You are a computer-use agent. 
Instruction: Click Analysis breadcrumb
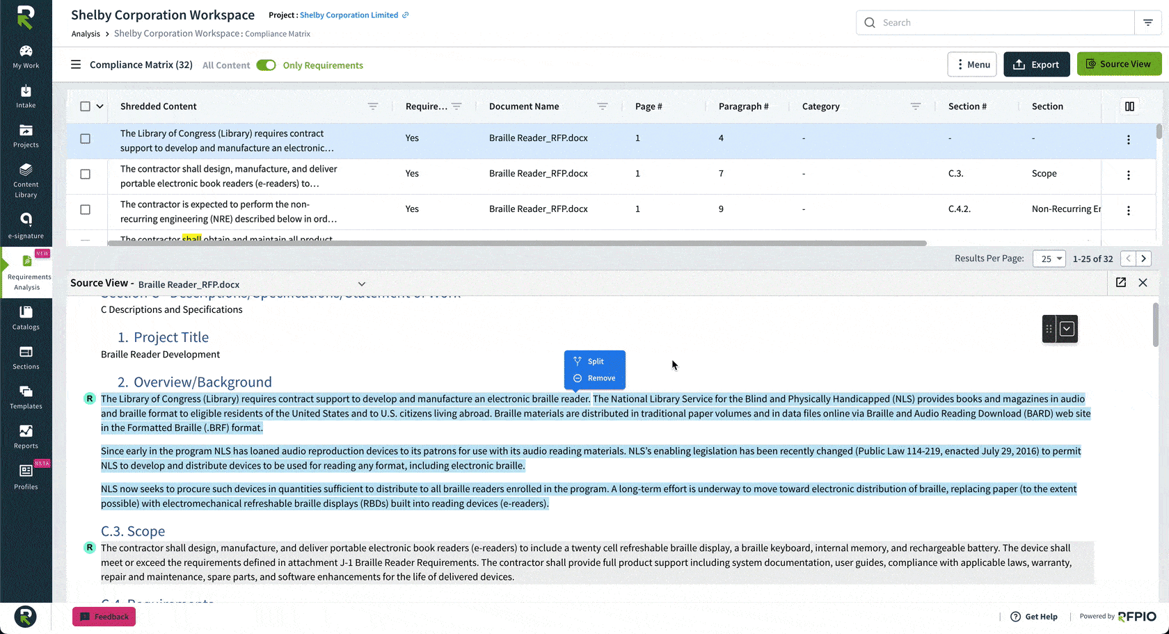(x=86, y=33)
